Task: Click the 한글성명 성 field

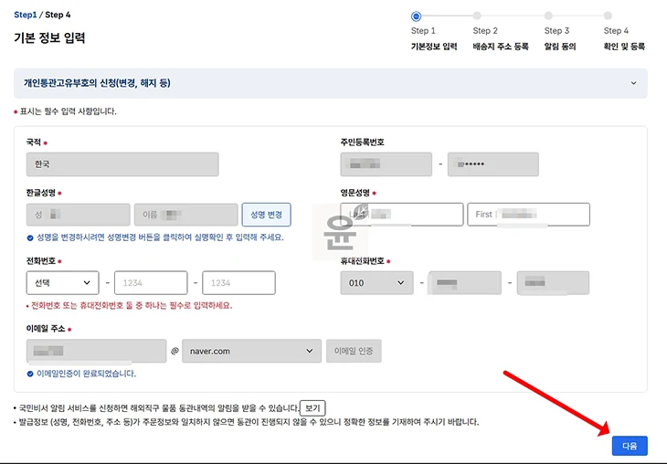Action: pyautogui.click(x=79, y=215)
